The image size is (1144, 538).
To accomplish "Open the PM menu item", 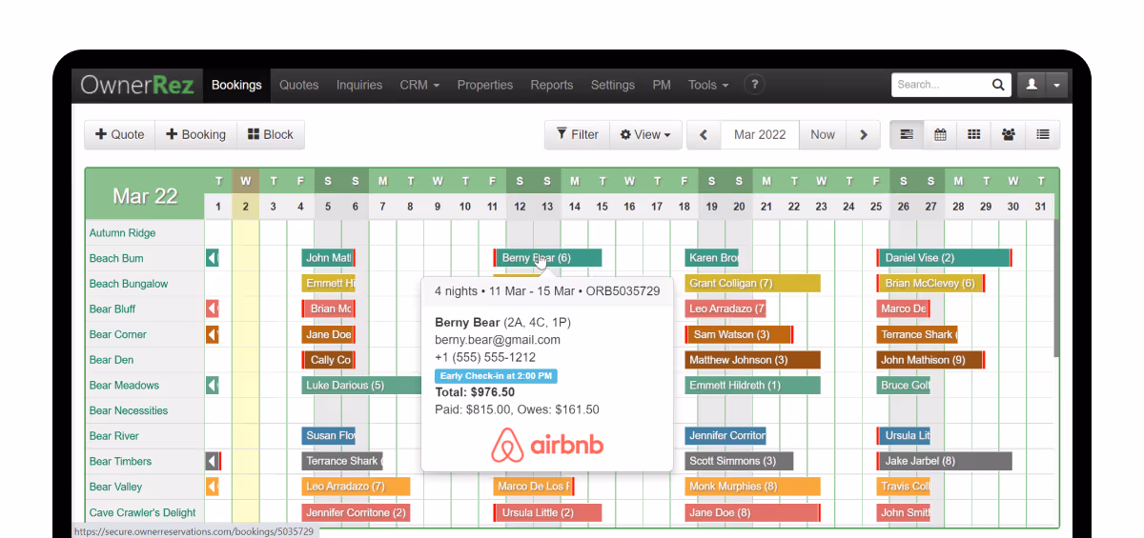I will (x=662, y=85).
